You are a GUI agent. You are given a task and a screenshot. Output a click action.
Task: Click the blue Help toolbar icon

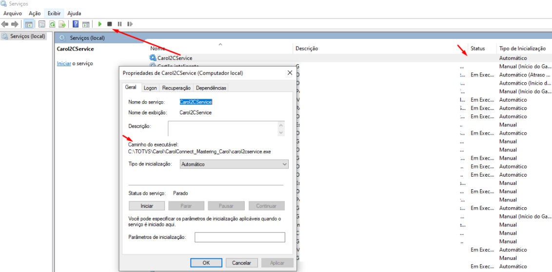click(76, 24)
